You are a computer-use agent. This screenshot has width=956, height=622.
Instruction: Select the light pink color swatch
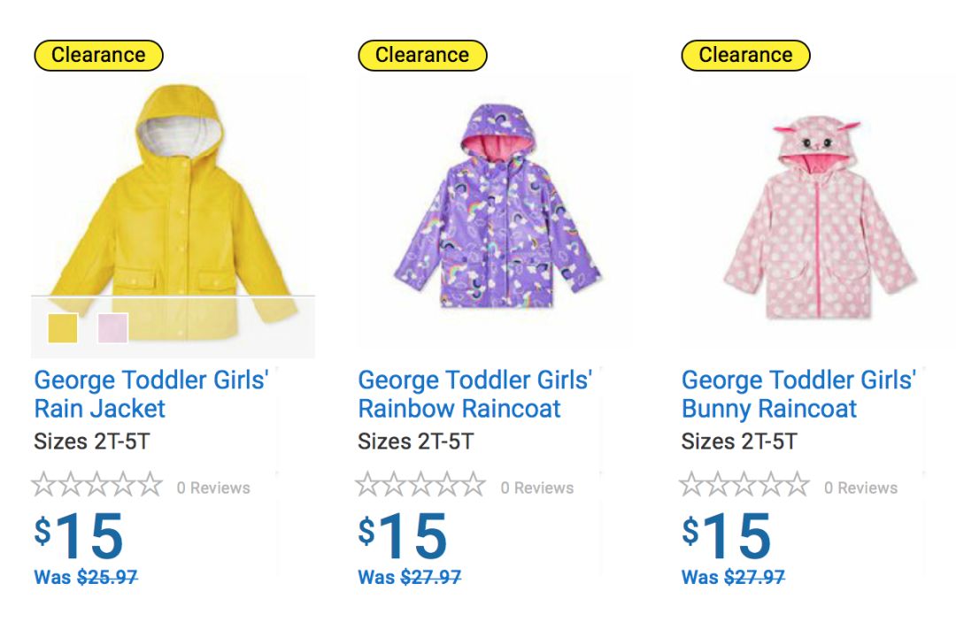pos(112,328)
